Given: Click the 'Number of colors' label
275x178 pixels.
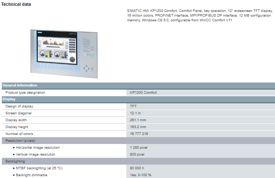Looking at the screenshot, I should pos(19,133).
